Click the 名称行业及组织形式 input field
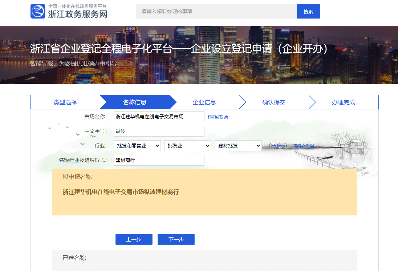 pyautogui.click(x=159, y=160)
